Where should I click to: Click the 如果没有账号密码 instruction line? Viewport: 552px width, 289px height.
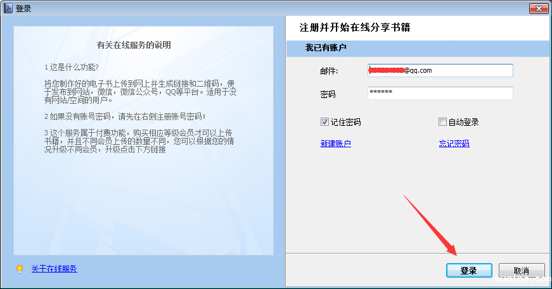(125, 116)
